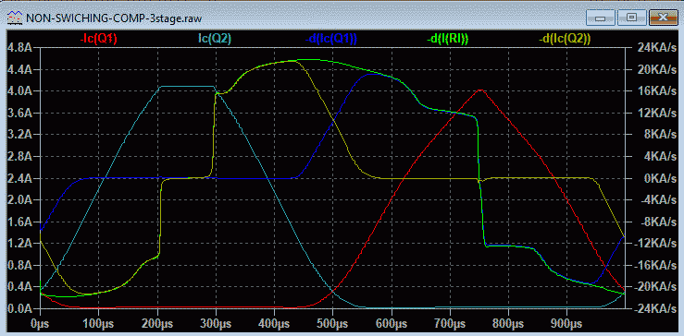This screenshot has width=684, height=336.
Task: Click the 900µs time axis label
Action: 566,325
